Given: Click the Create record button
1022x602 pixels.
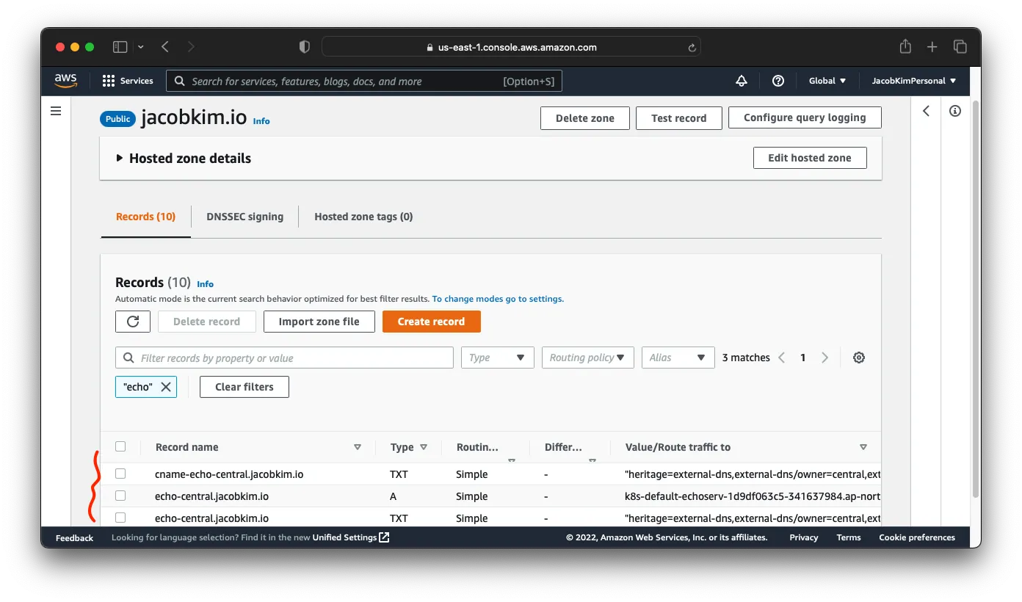Looking at the screenshot, I should [432, 321].
